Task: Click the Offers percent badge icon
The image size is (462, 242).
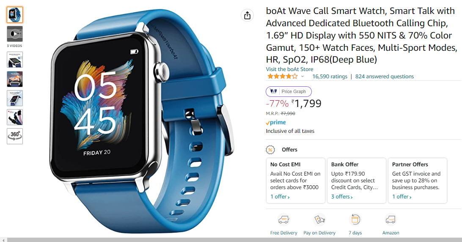Action: click(x=270, y=150)
